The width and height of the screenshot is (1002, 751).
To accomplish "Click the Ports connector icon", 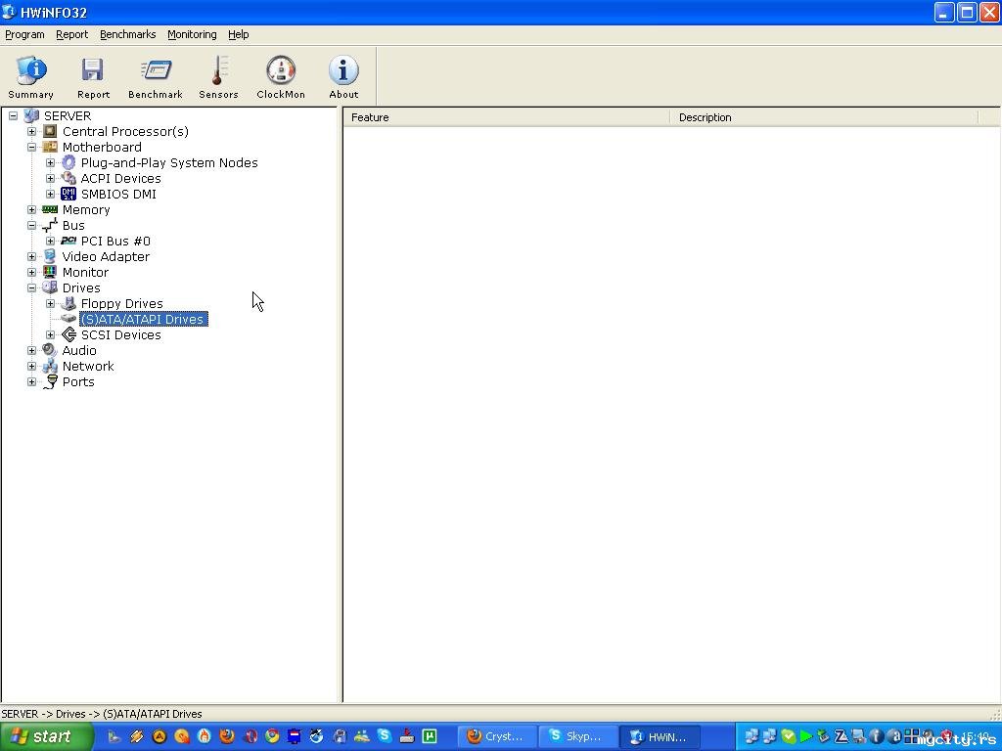I will pos(50,382).
